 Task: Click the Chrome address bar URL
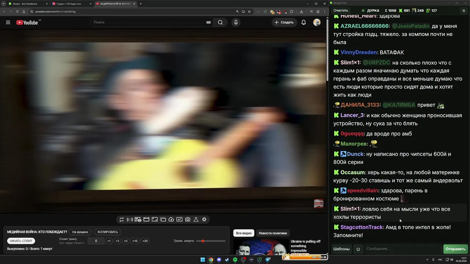[55, 11]
